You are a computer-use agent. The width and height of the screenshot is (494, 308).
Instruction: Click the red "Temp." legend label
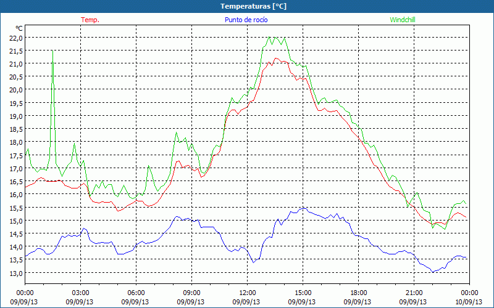pyautogui.click(x=90, y=20)
